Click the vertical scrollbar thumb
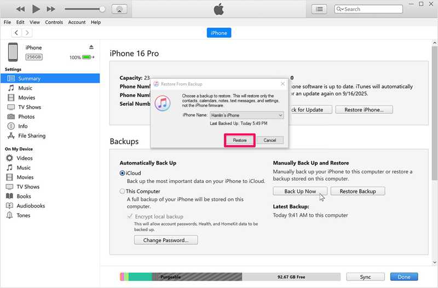The image size is (438, 288). coord(434,113)
